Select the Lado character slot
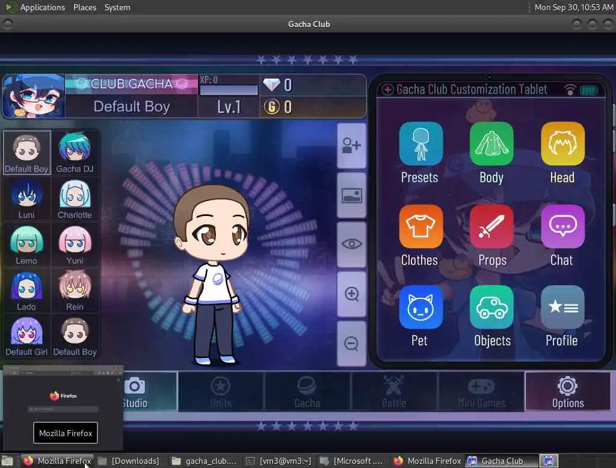Viewport: 616px width, 468px height. (26, 291)
